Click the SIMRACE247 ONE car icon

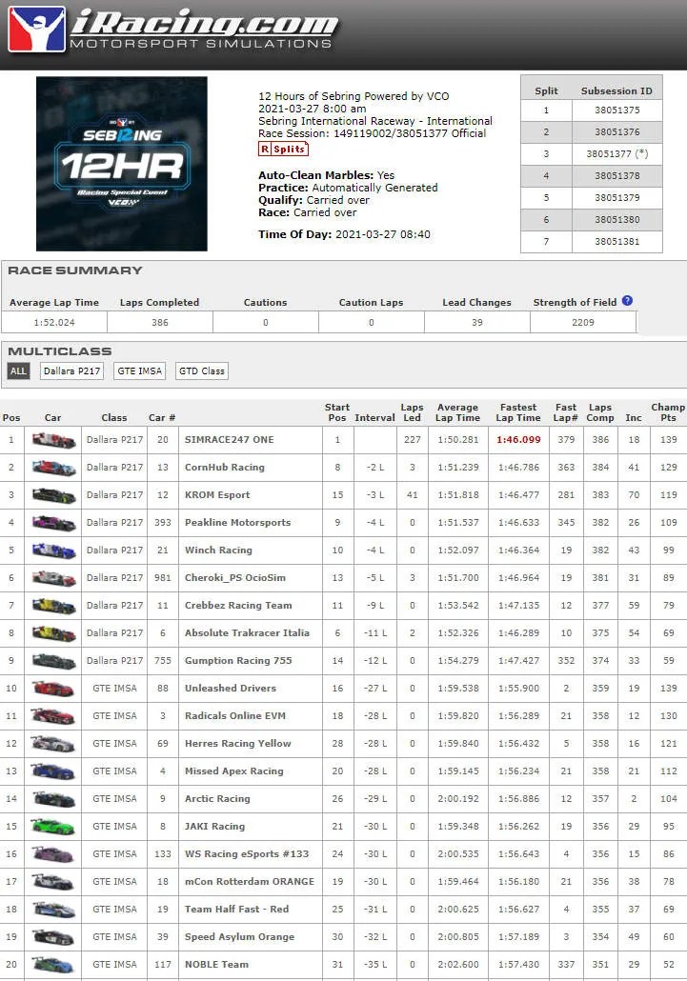pos(53,440)
